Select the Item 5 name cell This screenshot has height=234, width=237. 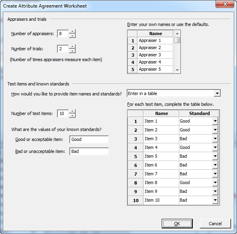(x=161, y=156)
